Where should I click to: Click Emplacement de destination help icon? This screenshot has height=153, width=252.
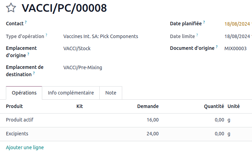point(34,73)
